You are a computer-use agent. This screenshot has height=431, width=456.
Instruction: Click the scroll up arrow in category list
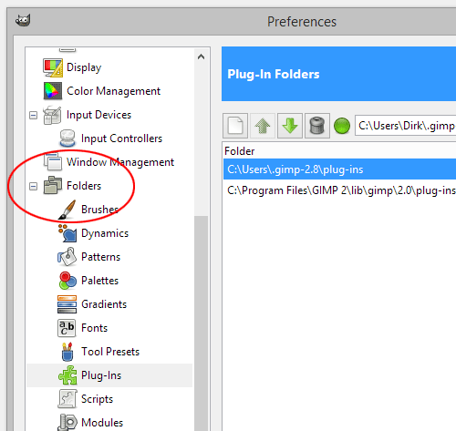click(x=201, y=56)
